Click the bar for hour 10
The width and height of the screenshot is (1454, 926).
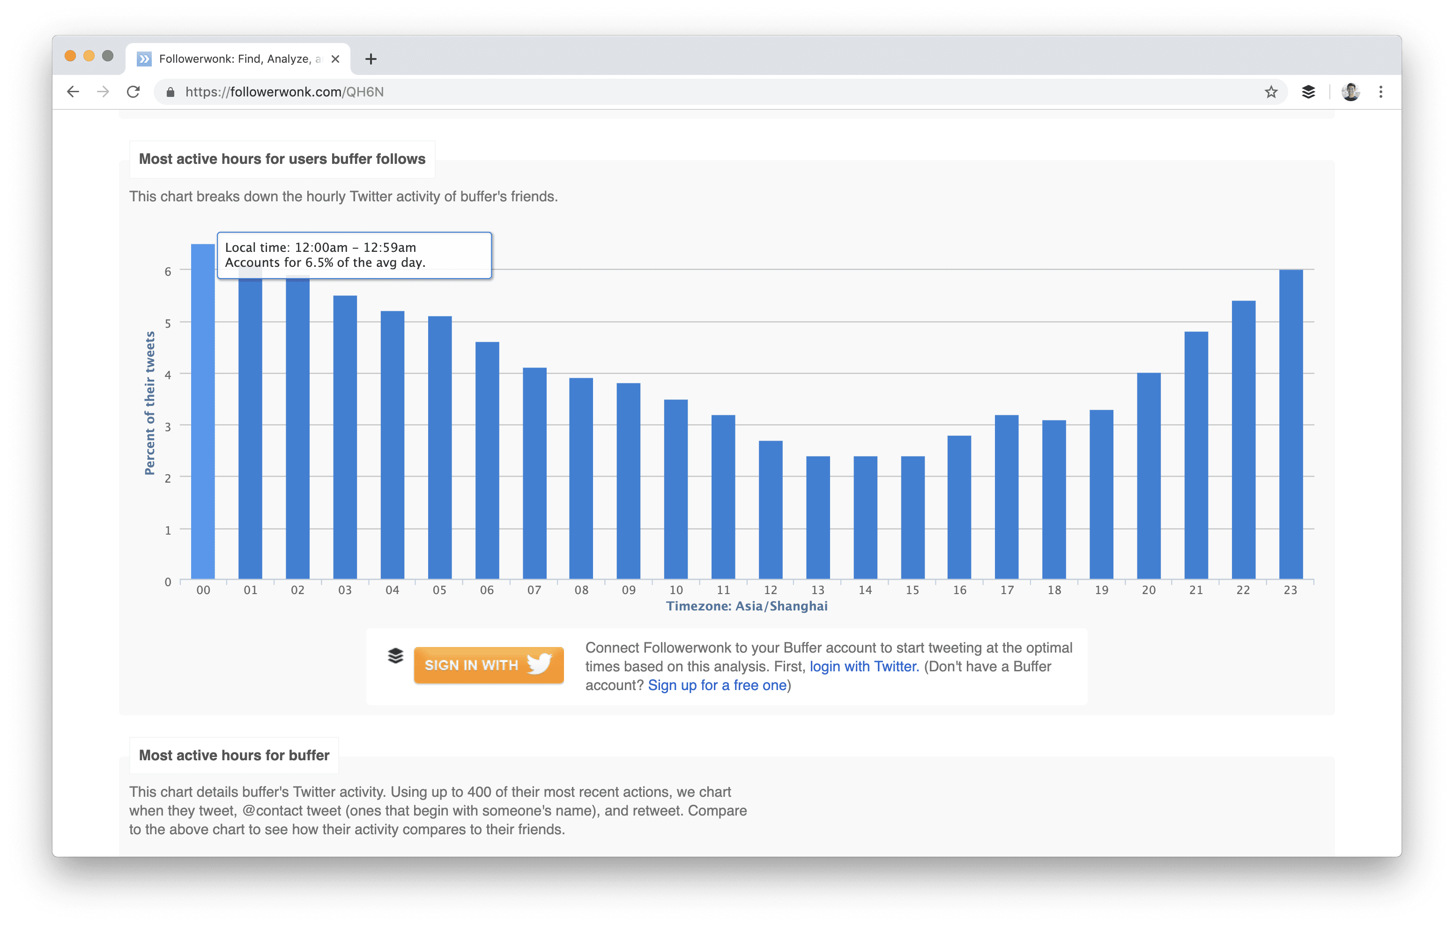pos(675,489)
